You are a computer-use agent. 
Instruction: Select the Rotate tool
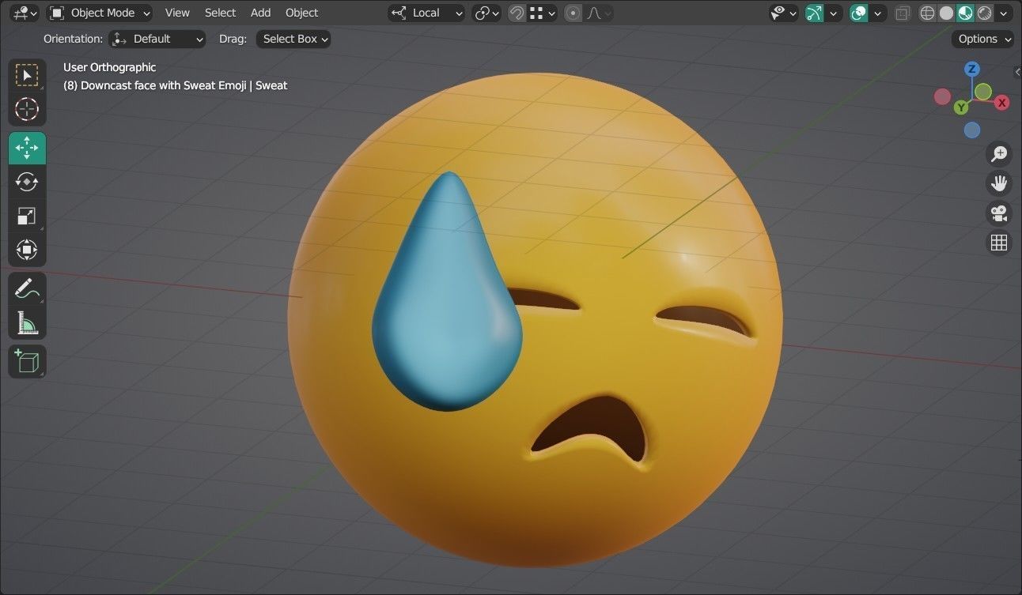pos(27,181)
